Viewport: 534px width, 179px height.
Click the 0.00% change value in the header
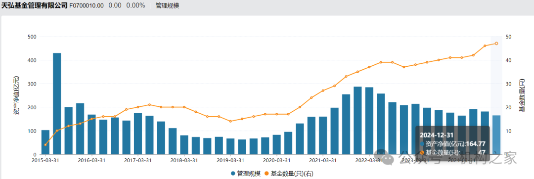click(135, 6)
